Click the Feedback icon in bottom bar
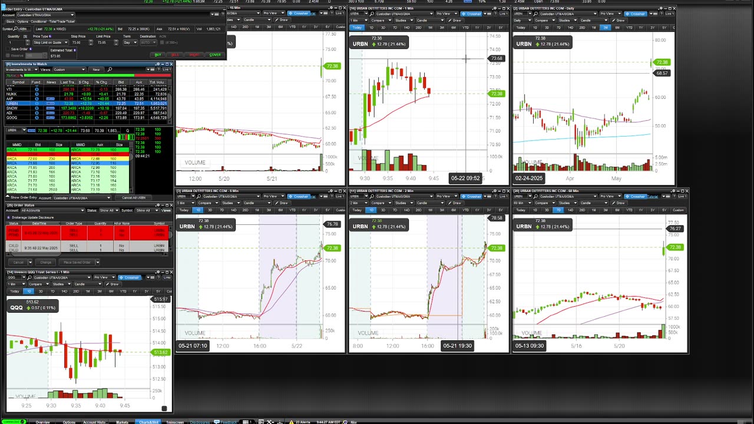The width and height of the screenshot is (754, 424). [217, 422]
